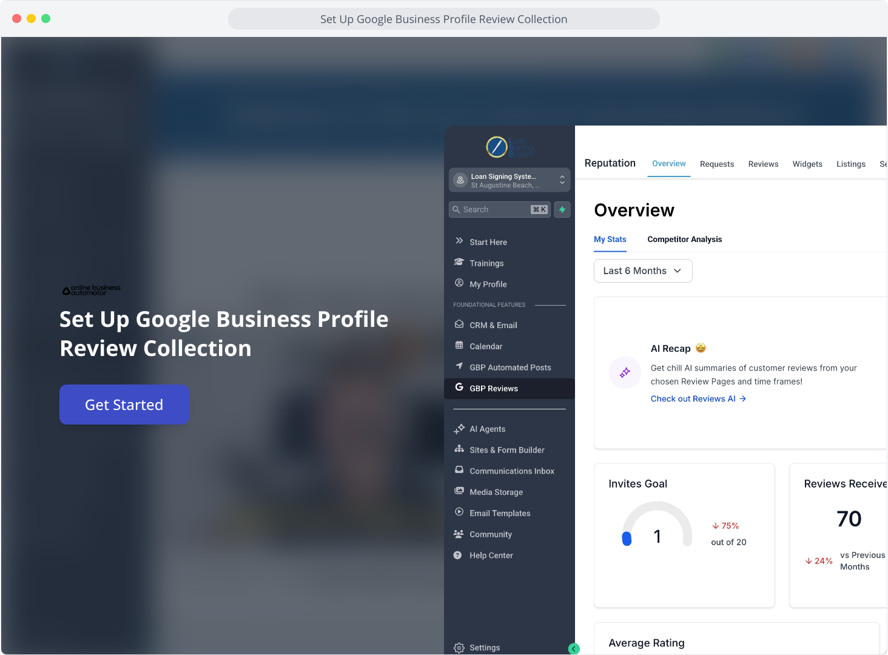Screen dimensions: 888x655
Task: Click the account avatar icon in switcher
Action: 460,180
